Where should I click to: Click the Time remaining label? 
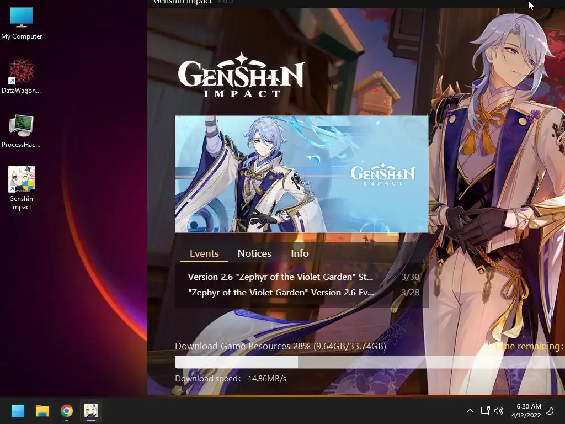pyautogui.click(x=528, y=347)
